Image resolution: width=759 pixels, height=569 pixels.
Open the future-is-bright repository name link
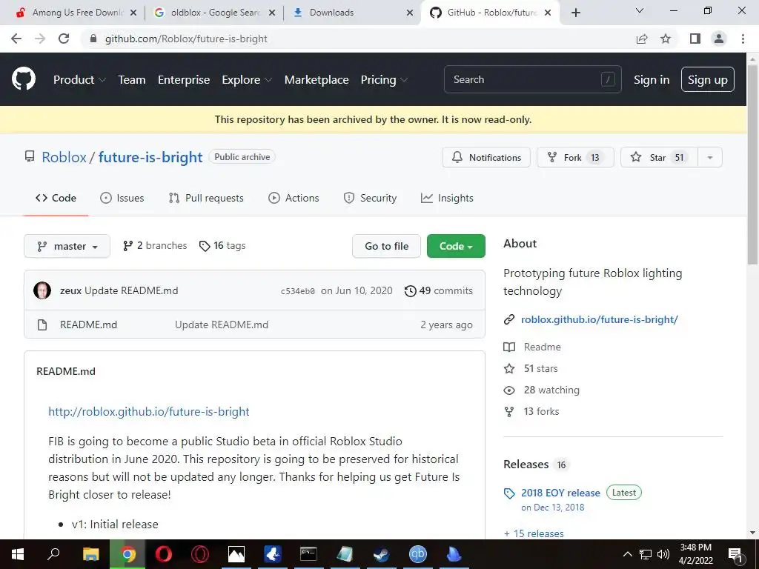tap(150, 157)
